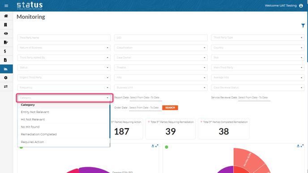308x173 pixels.
Task: Click the UID input field
Action: [x=161, y=38]
